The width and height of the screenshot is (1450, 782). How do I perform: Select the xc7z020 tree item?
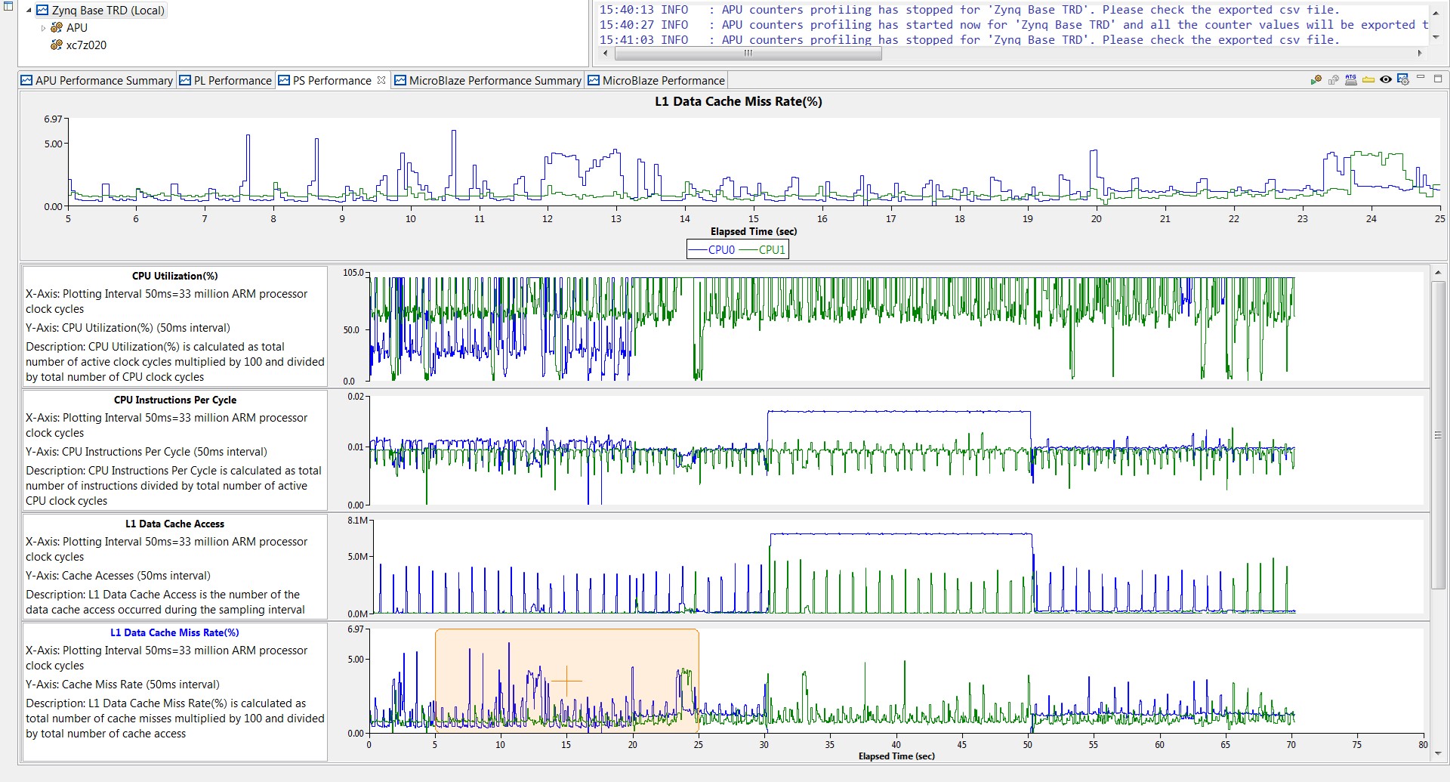pyautogui.click(x=86, y=45)
